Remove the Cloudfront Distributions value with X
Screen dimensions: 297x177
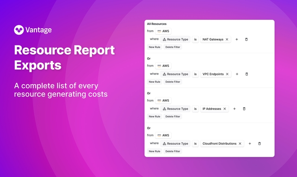240,144
